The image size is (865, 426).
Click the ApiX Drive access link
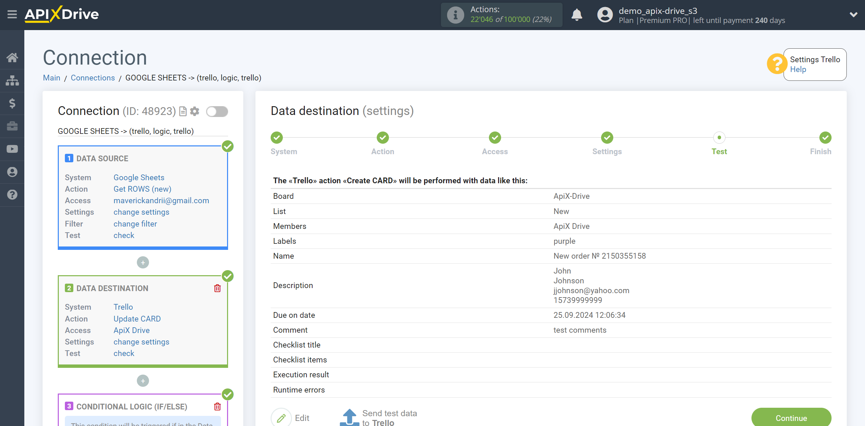pos(131,330)
